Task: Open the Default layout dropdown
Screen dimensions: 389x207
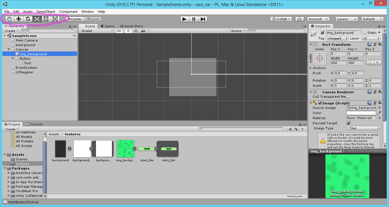Action: coord(372,19)
